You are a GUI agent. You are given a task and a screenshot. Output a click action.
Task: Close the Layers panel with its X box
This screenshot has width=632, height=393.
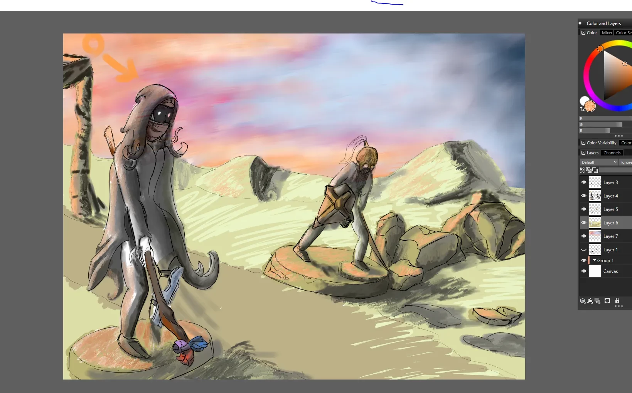[583, 153]
